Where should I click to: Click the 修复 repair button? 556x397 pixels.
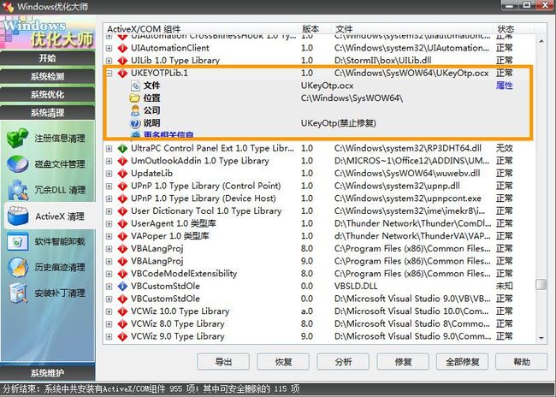[403, 362]
